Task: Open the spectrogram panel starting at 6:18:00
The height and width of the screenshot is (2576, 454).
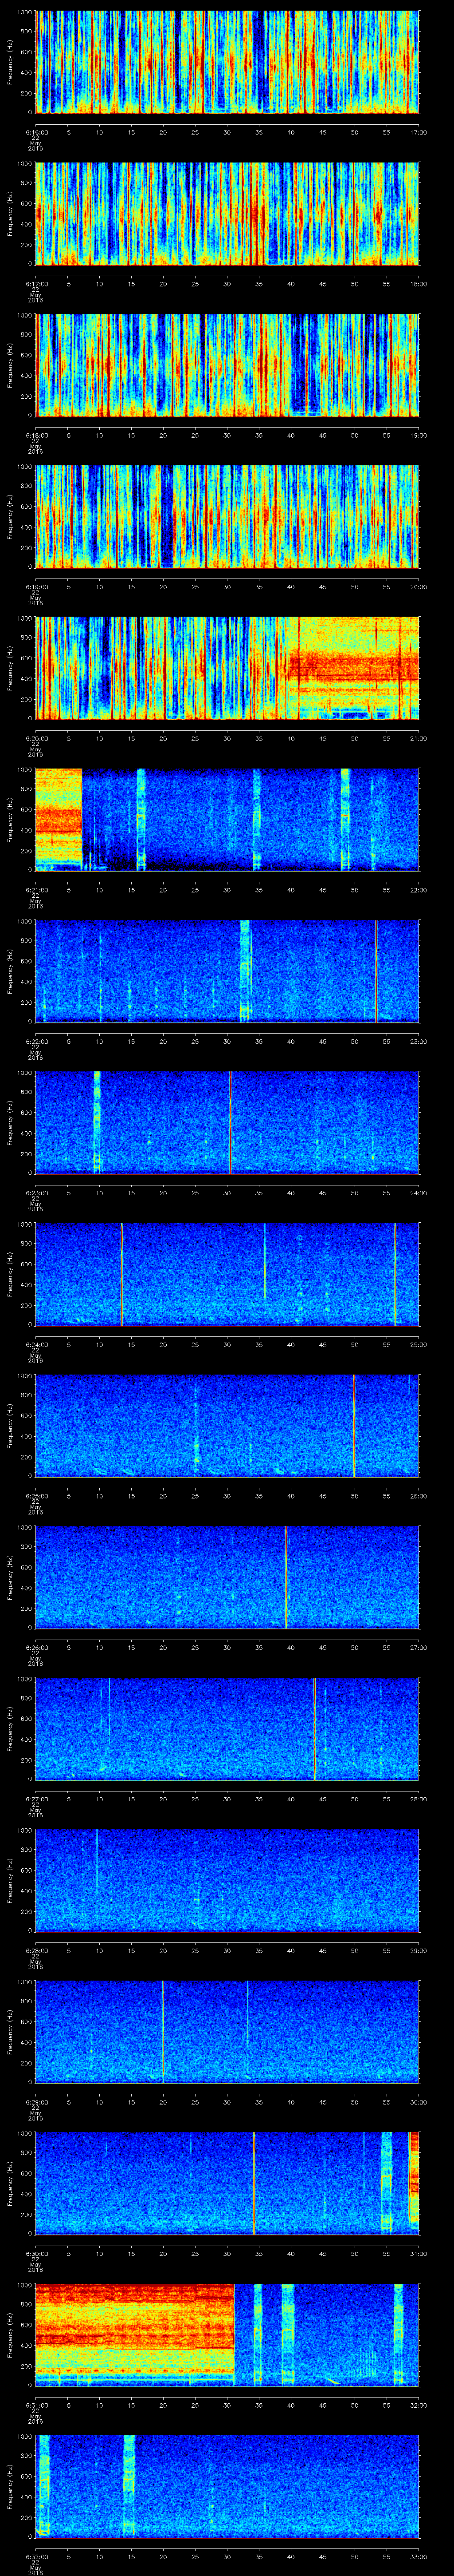Action: [227, 365]
